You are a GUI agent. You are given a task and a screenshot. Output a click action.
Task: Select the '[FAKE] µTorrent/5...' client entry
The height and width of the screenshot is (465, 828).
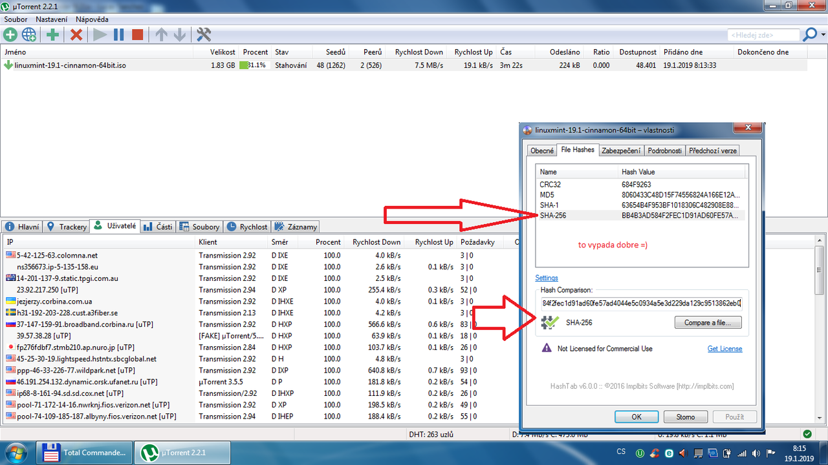(231, 336)
